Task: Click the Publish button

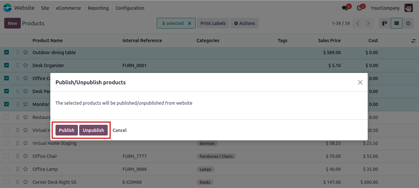Action: point(67,130)
